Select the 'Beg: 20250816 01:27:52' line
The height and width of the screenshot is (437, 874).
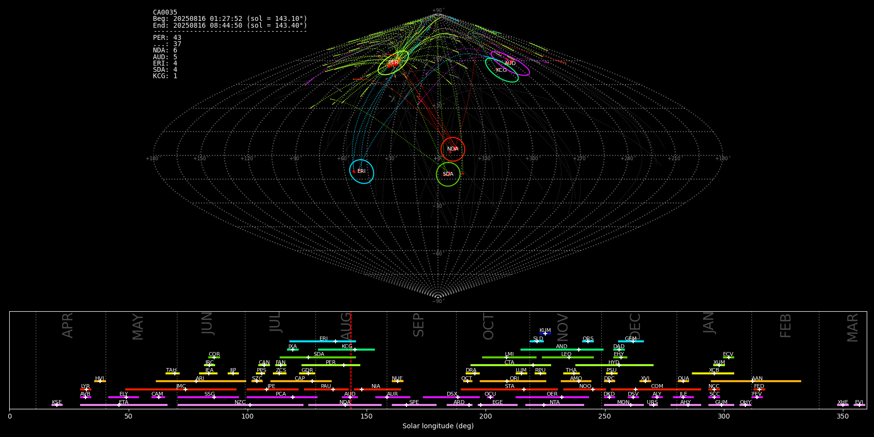(230, 19)
